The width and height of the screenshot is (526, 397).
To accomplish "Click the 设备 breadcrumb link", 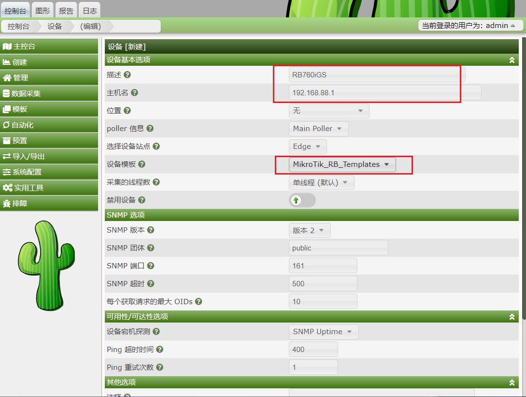I will (55, 26).
